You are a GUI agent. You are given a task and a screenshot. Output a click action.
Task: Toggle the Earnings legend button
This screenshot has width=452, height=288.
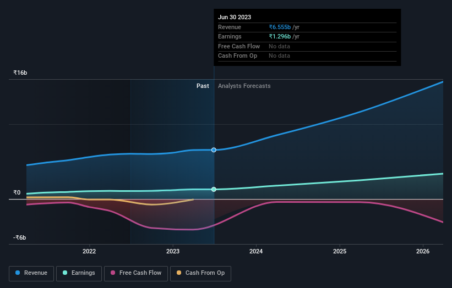tap(79, 273)
